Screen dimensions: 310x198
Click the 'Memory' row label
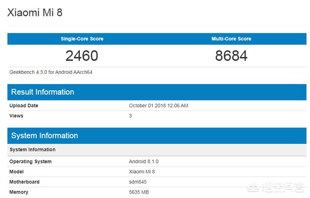19,192
